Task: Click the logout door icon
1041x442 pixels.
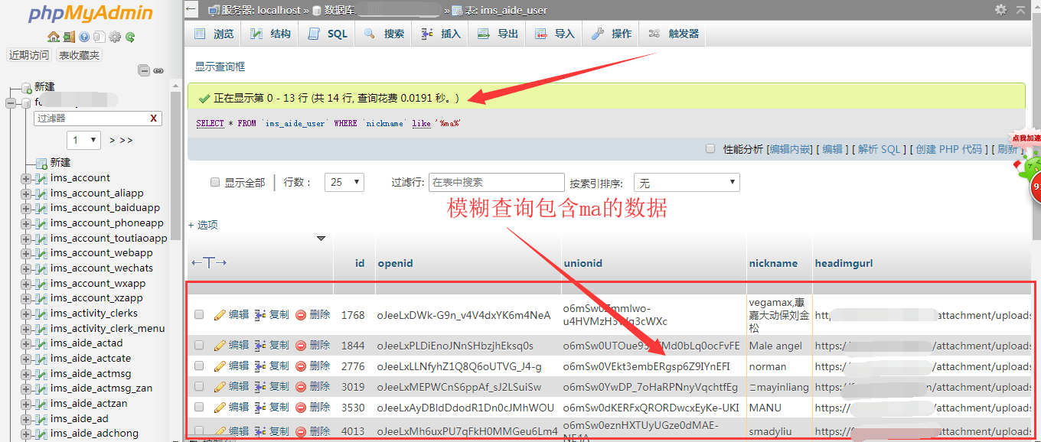Action: (x=69, y=37)
